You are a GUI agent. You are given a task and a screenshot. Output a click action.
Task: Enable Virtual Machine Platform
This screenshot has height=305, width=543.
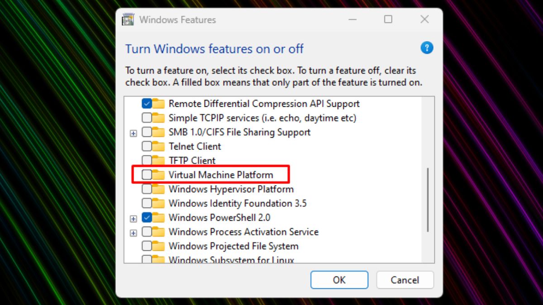[147, 174]
